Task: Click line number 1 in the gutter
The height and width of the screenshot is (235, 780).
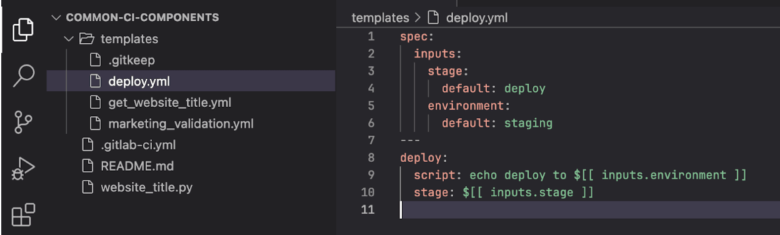Action: pos(371,36)
